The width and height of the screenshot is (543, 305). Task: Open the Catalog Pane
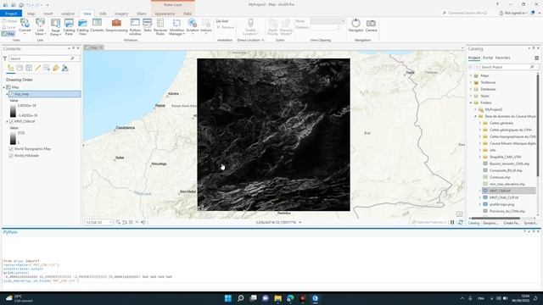69,26
